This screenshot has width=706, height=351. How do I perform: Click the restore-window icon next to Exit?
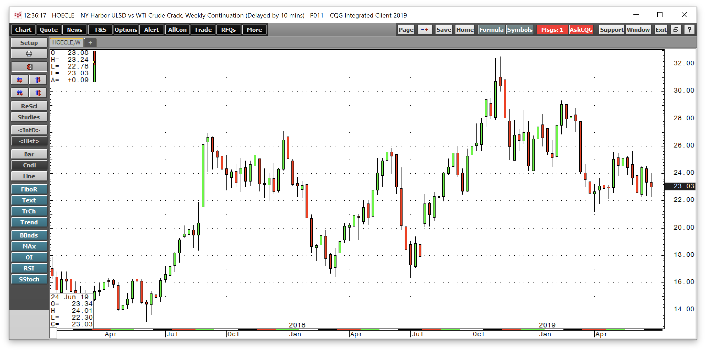676,30
